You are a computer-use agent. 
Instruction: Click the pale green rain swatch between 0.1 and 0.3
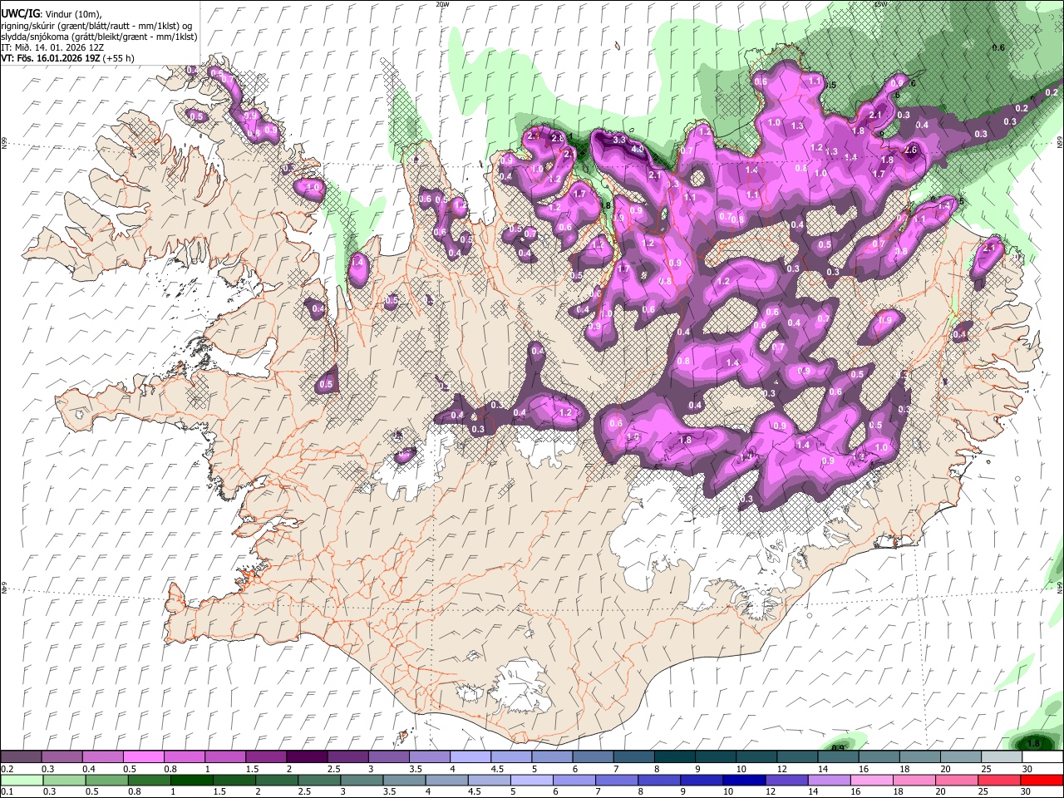point(22,780)
